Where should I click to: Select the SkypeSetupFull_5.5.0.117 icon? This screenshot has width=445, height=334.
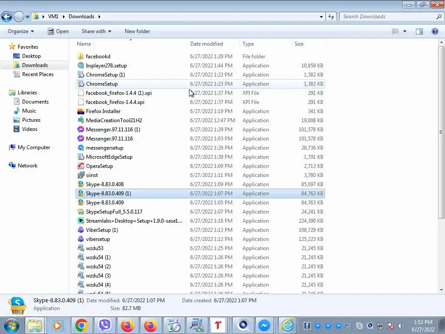(80, 212)
